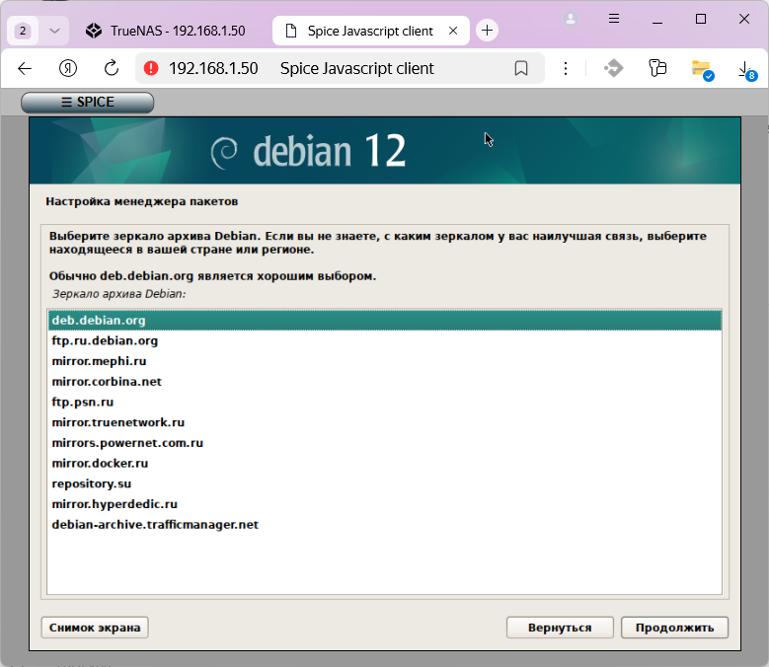
Task: Open the three-dot page options menu
Action: (566, 69)
